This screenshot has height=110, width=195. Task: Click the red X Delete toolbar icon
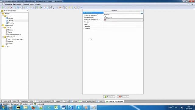[x=11, y=7]
